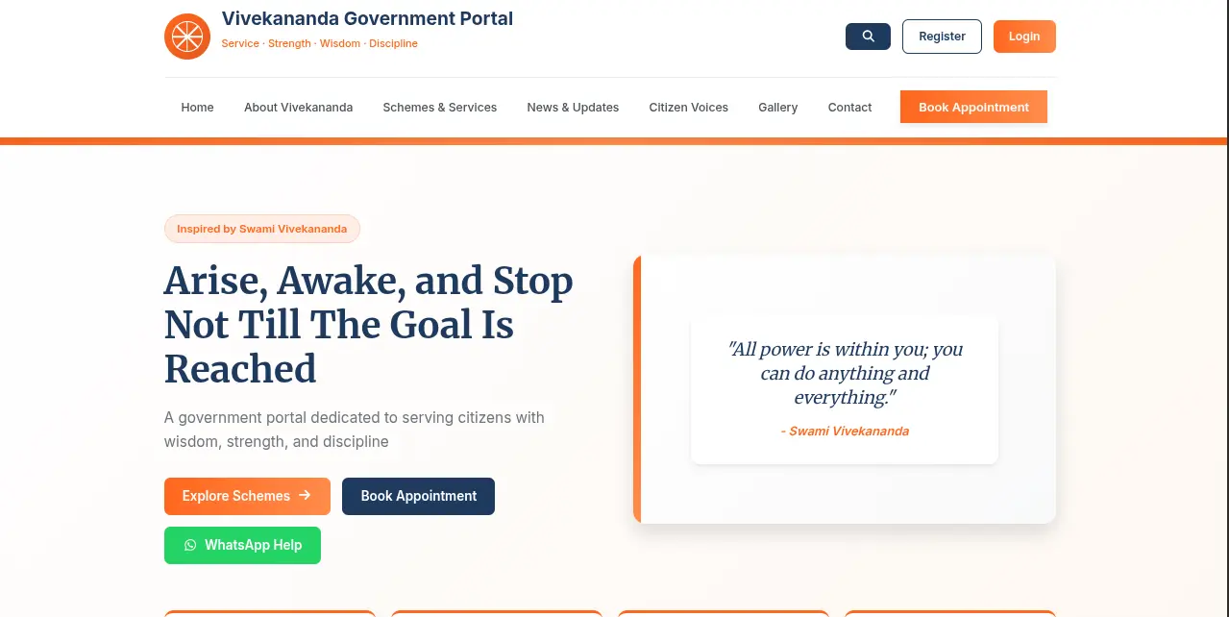
Task: Navigate to the Home menu item
Action: pyautogui.click(x=197, y=107)
